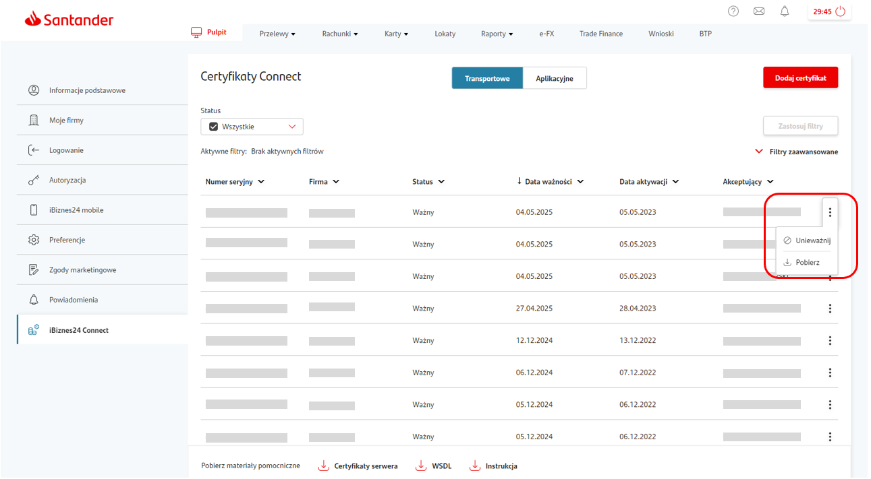This screenshot has width=871, height=479.
Task: Sort by the Data ważności arrow icon
Action: coord(519,181)
